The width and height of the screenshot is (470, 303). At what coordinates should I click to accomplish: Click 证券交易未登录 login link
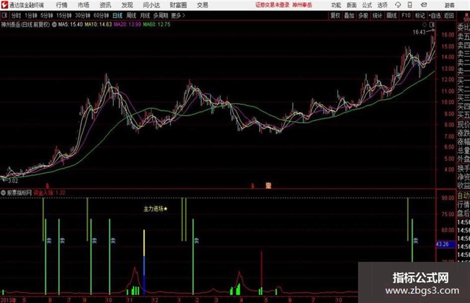[272, 5]
